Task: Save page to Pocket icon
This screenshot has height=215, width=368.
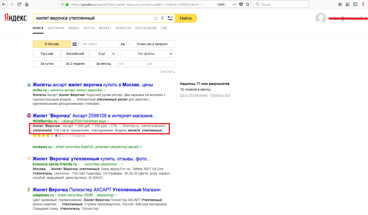Action: pos(241,4)
